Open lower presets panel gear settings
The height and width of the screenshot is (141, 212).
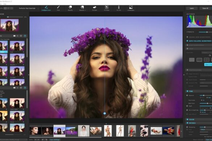pos(21,88)
